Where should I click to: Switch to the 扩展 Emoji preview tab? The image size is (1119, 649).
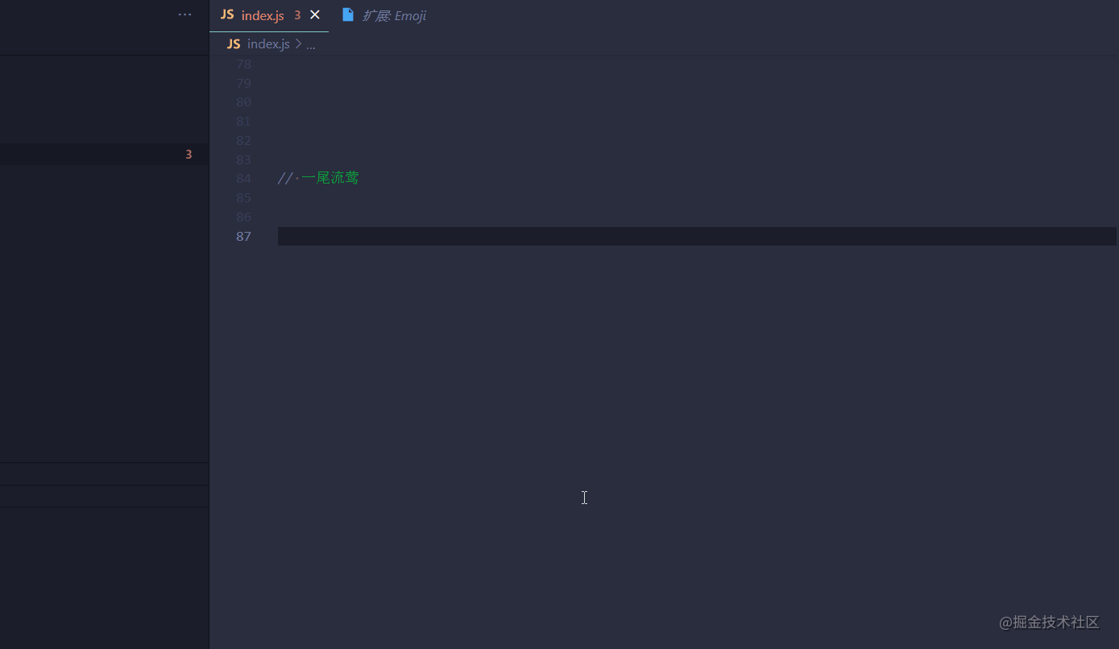394,14
